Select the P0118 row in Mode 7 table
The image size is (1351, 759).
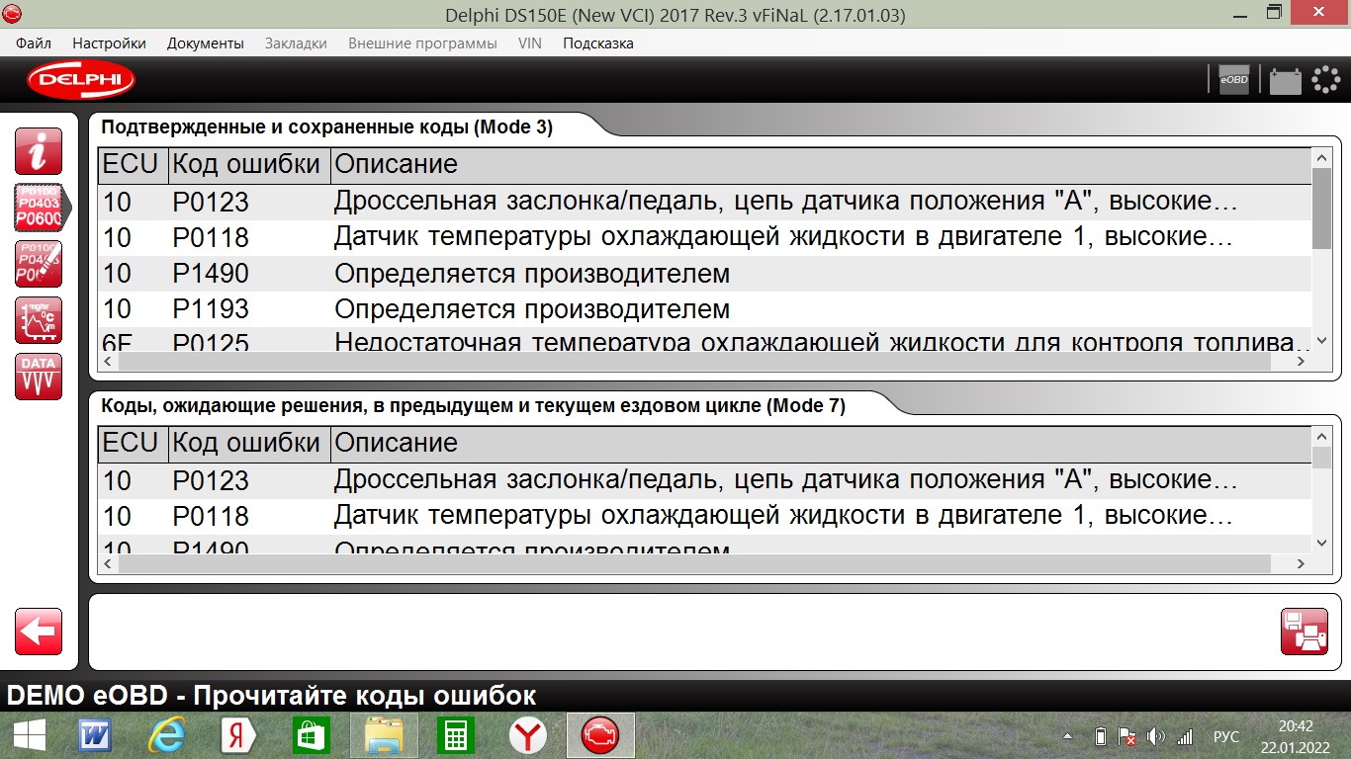(692, 516)
